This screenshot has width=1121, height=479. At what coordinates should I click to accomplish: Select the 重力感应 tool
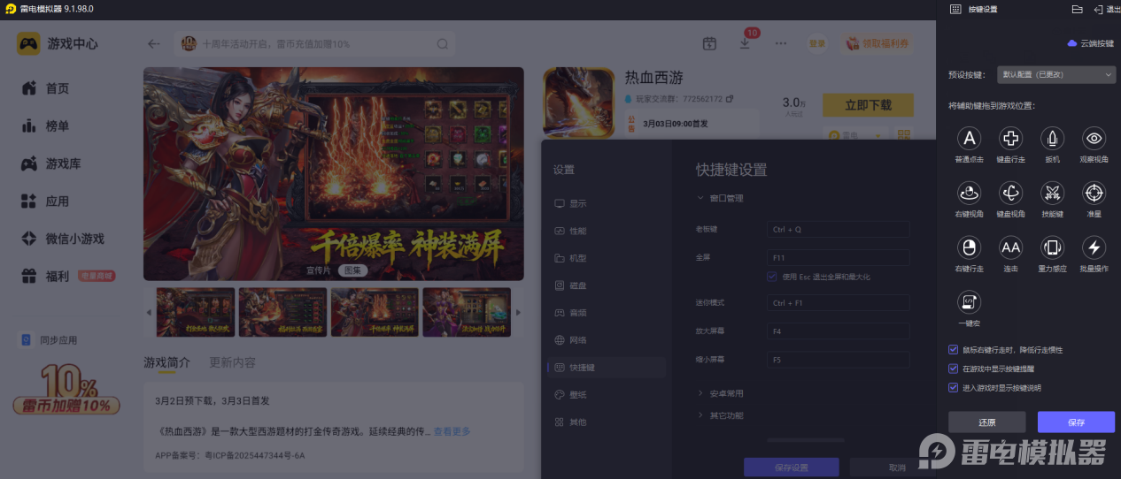[x=1052, y=247]
